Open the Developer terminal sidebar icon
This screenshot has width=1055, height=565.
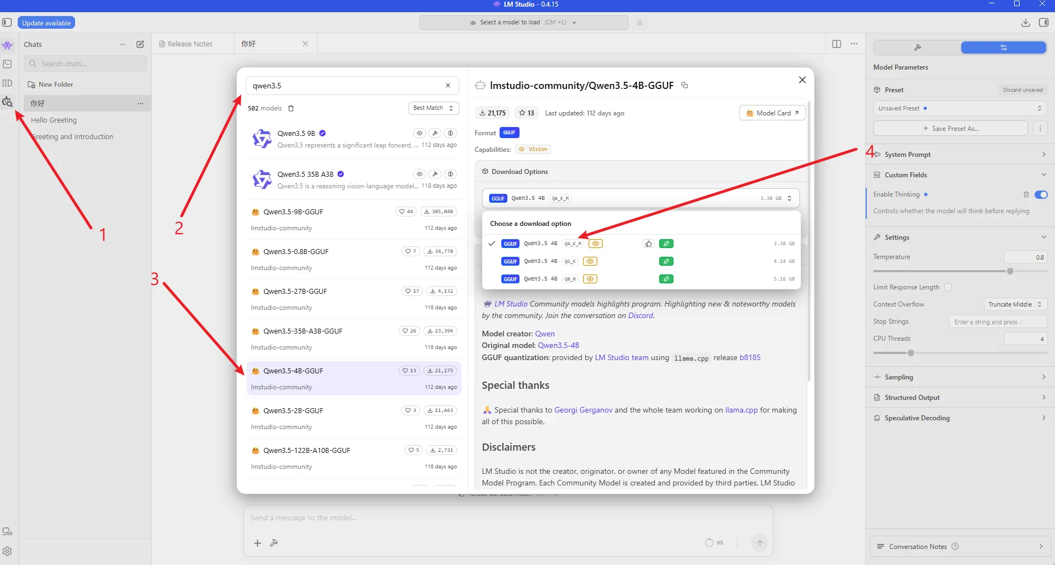7,64
